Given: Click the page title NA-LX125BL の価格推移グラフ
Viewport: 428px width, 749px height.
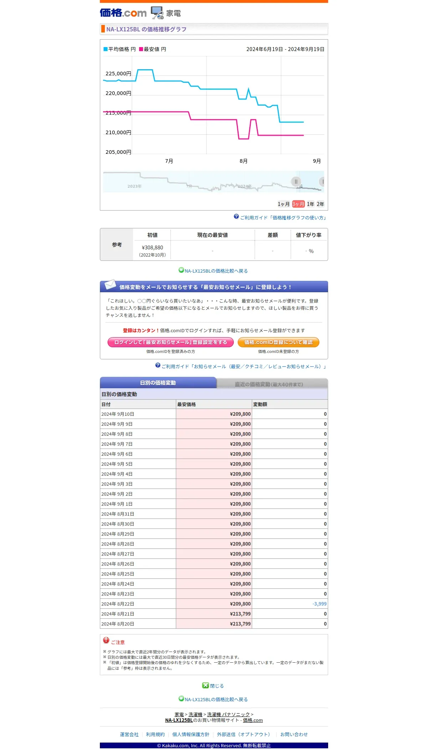Looking at the screenshot, I should pyautogui.click(x=146, y=29).
